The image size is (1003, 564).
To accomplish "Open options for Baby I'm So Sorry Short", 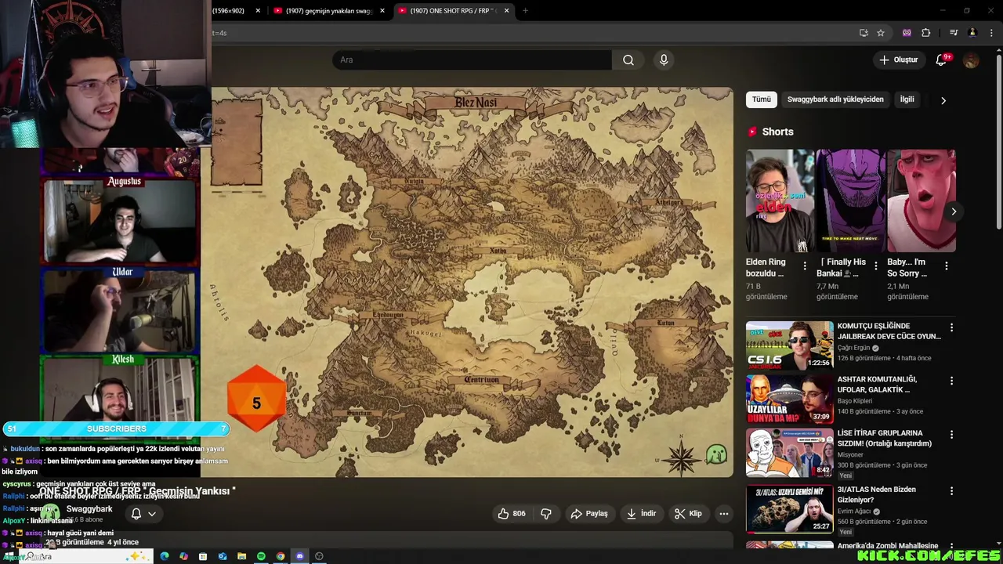I will 946,266.
